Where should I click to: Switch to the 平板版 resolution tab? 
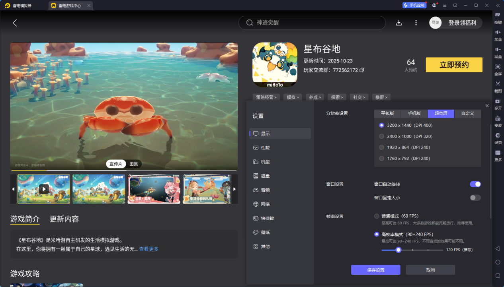(x=387, y=113)
